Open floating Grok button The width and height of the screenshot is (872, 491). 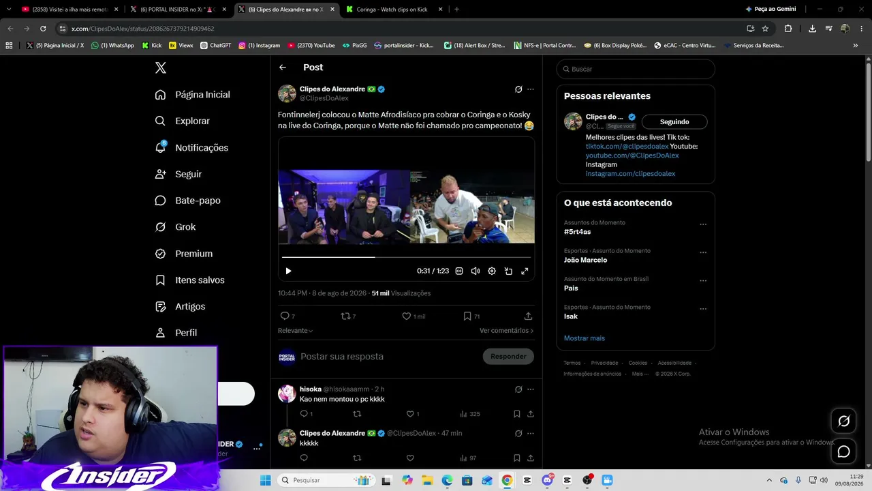pyautogui.click(x=843, y=421)
